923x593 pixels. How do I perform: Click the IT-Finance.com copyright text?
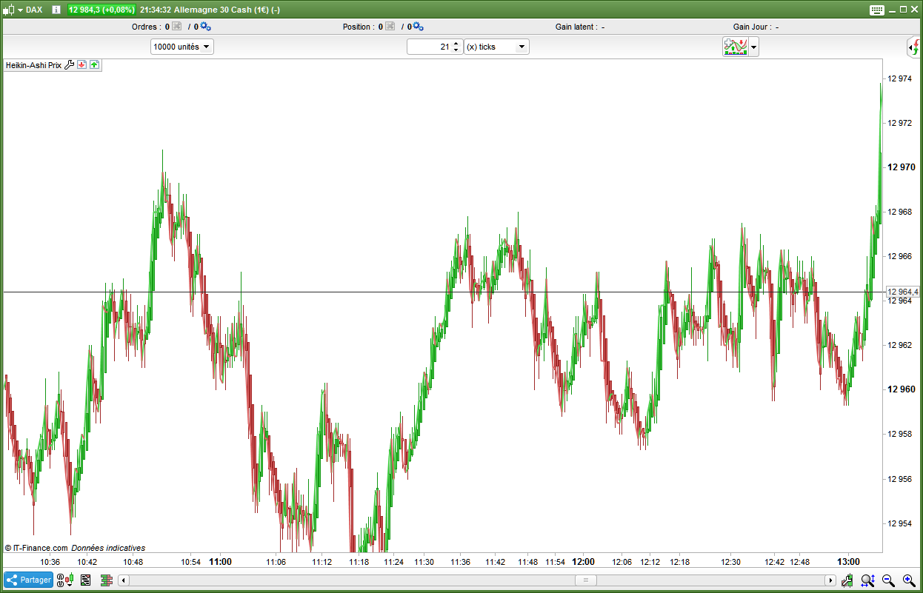36,548
